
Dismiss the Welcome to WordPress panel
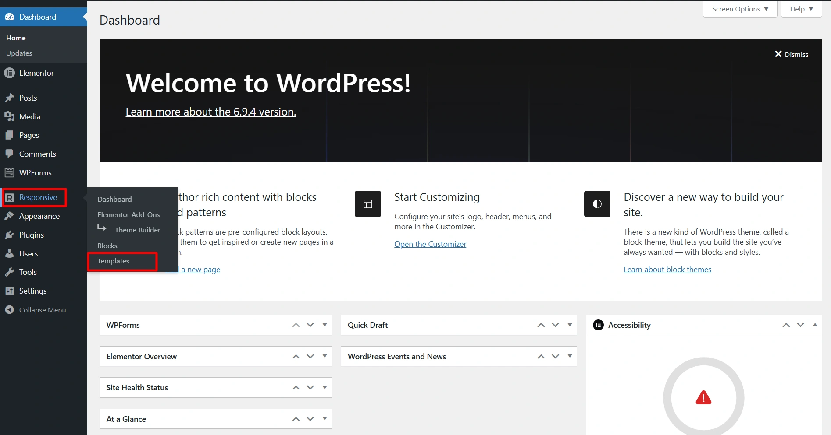click(x=792, y=54)
